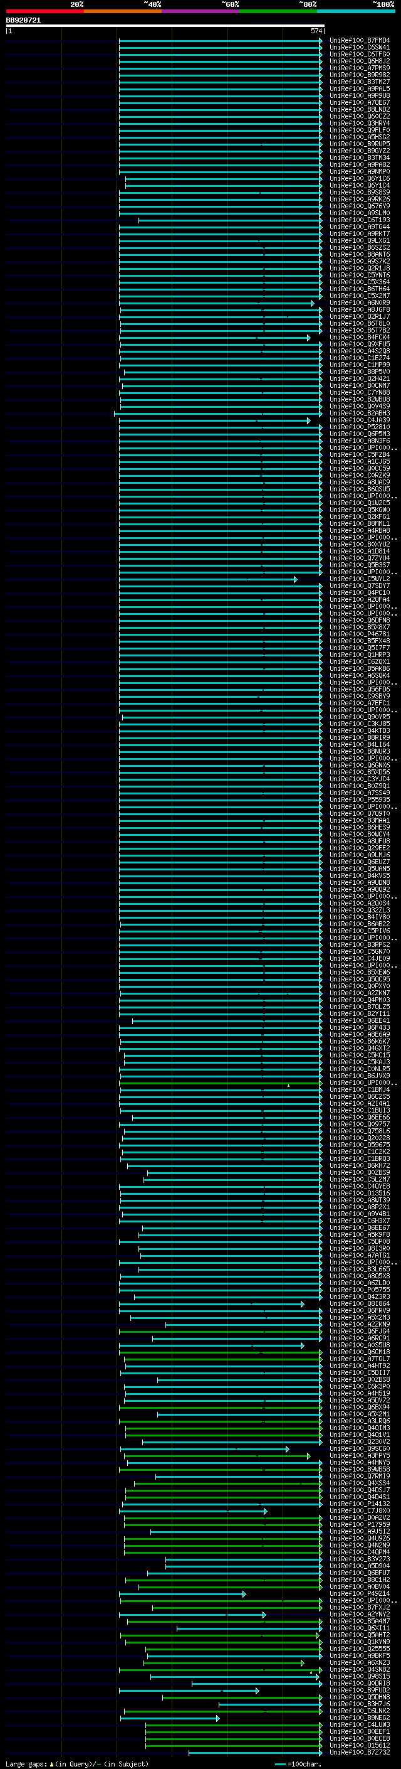
Task: Select the UniRef100_Q9SCG0 label
Action: click(x=359, y=1448)
